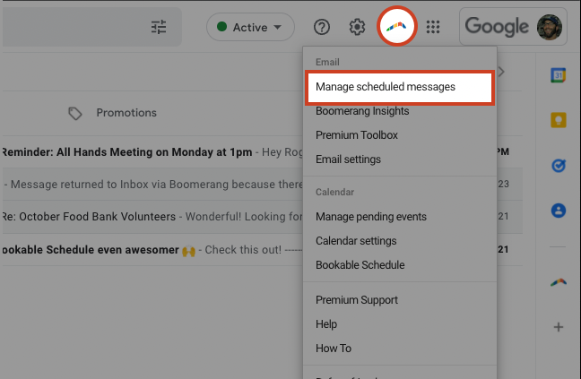The height and width of the screenshot is (379, 581).
Task: Show search options sliders icon
Action: [159, 27]
